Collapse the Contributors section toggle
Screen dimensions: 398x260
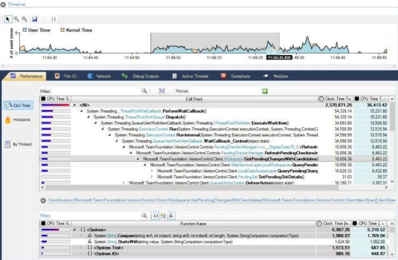point(43,200)
